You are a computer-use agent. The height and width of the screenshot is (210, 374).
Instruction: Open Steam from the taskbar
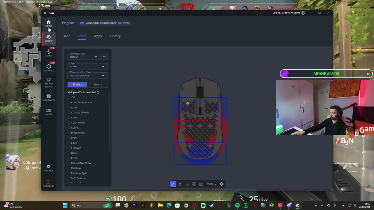point(212,205)
